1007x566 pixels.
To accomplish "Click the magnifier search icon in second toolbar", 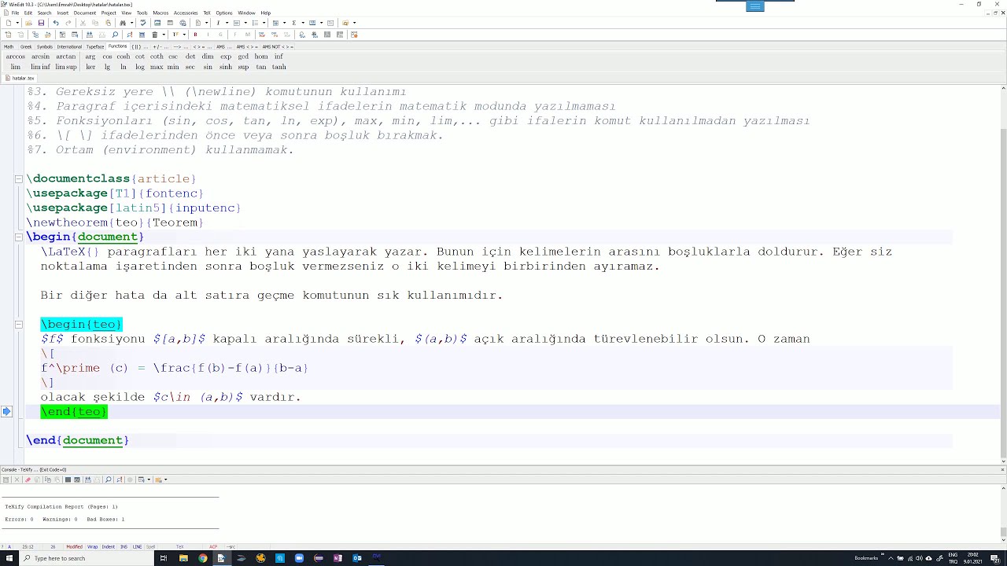I will coord(115,35).
